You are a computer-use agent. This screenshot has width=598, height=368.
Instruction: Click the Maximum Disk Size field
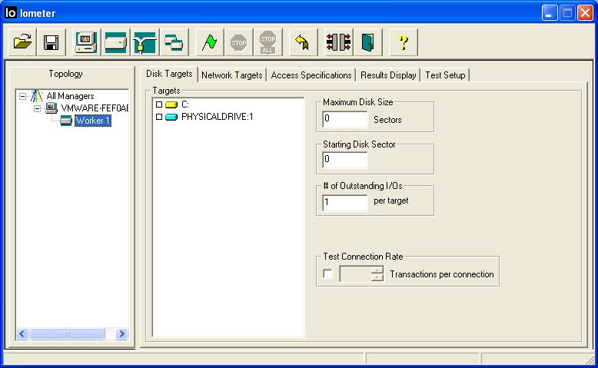345,119
